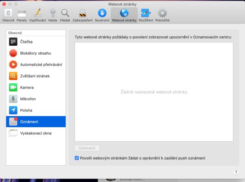The width and height of the screenshot is (245, 182).
Task: Open the Zabezpečení padlock icon
Action: coord(83,14)
